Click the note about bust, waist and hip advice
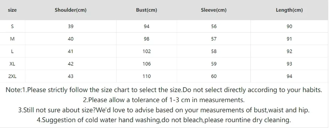This screenshot has height=128, width=329. [x=164, y=110]
